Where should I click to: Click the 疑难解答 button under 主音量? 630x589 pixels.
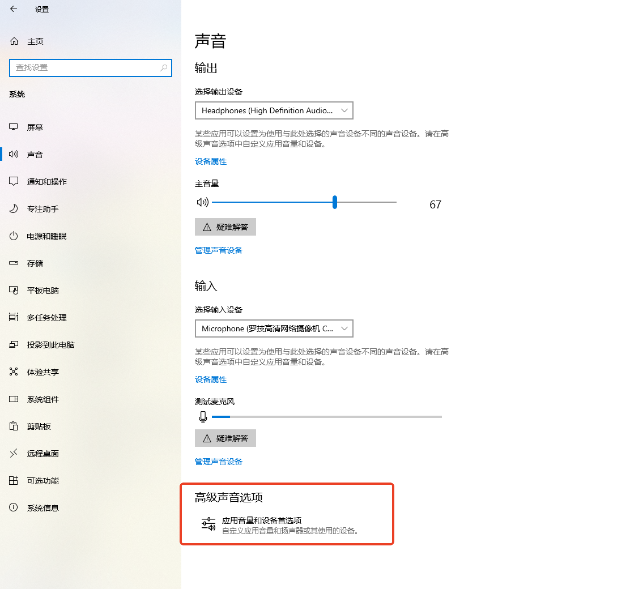tap(225, 227)
